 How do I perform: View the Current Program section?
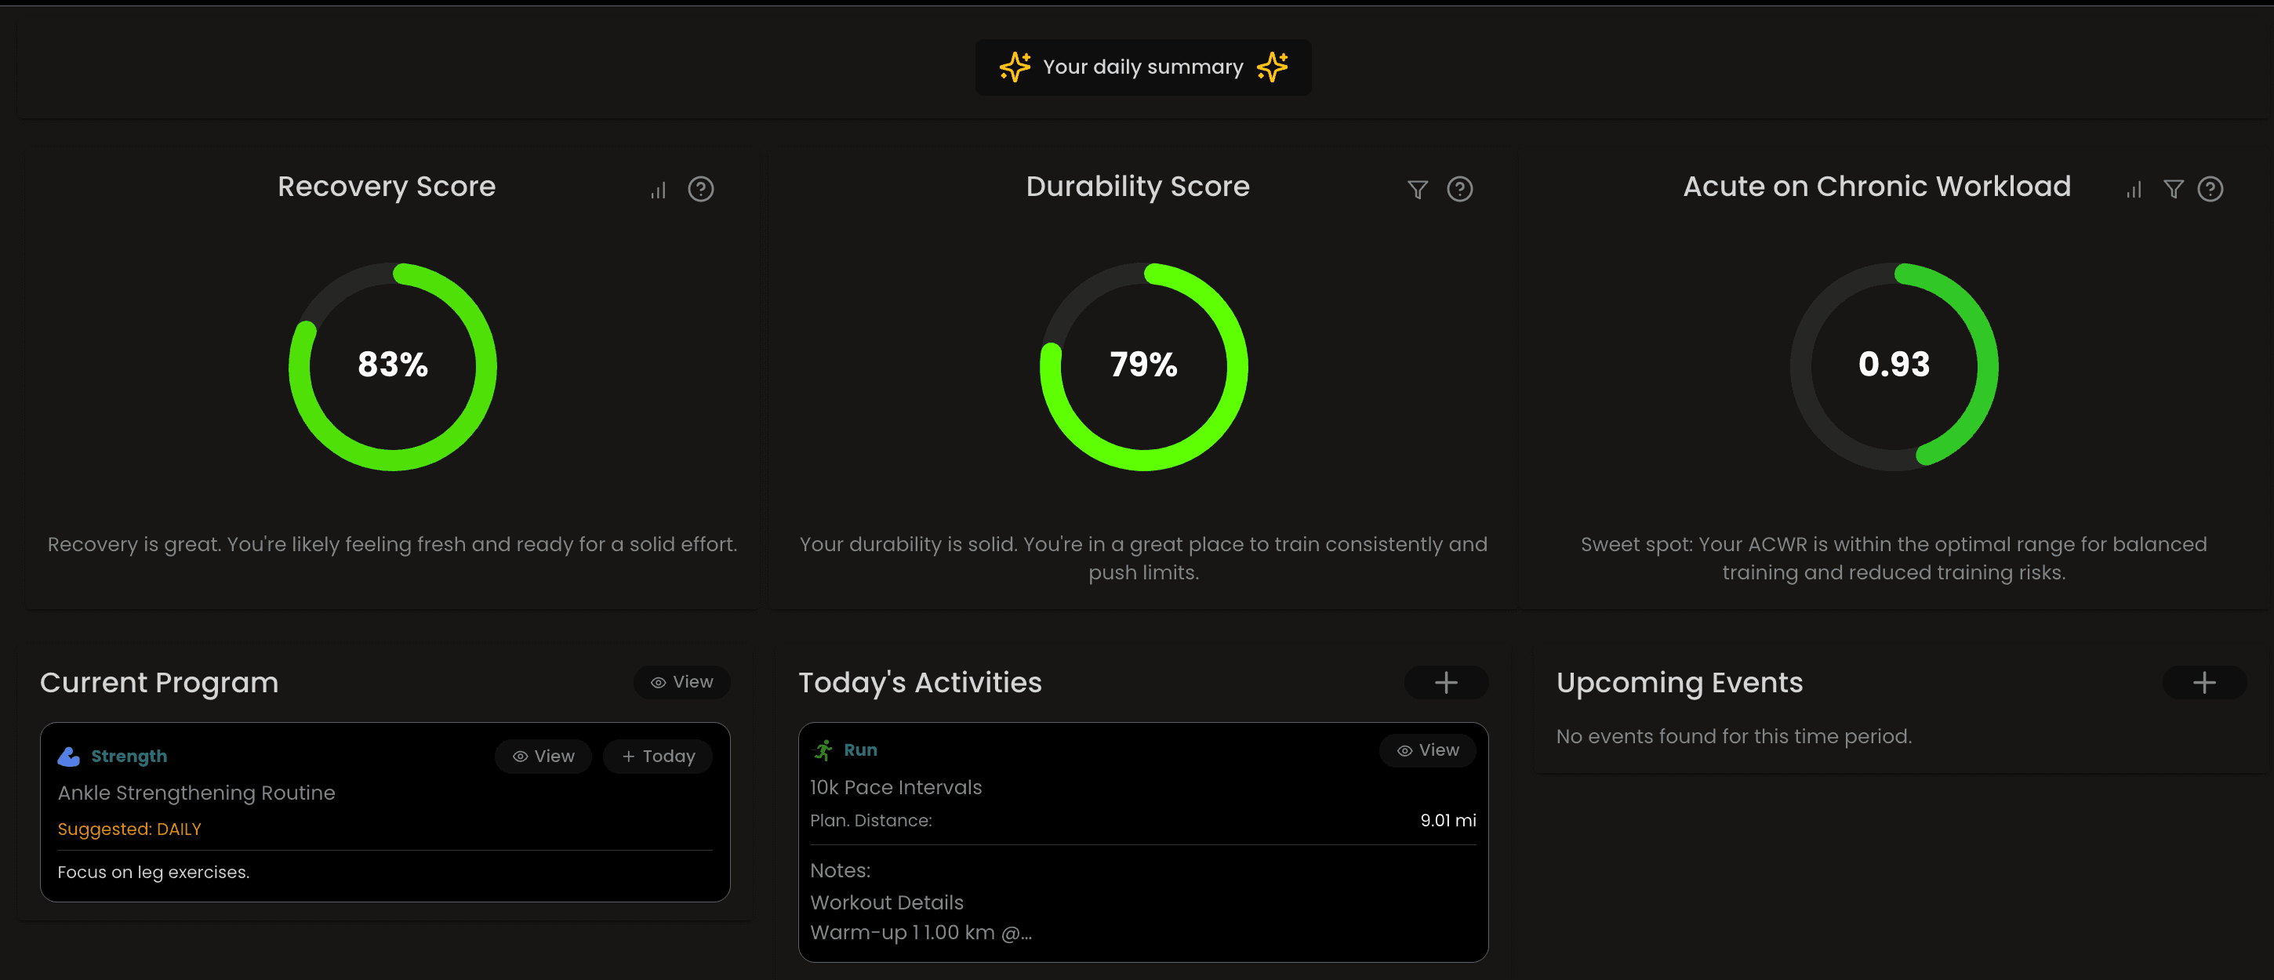[x=681, y=682]
